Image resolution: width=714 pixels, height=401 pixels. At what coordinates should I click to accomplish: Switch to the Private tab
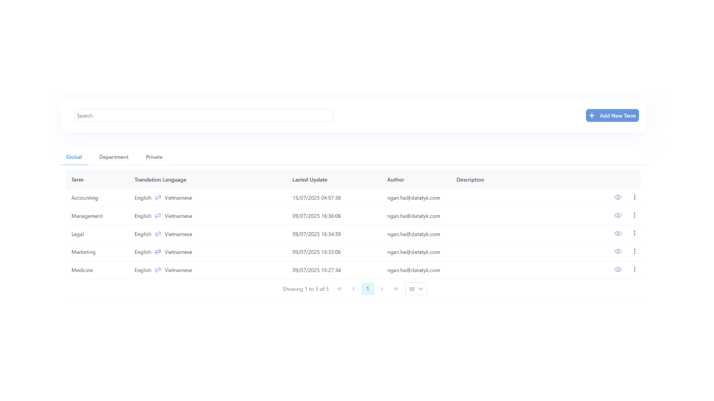[x=155, y=157]
